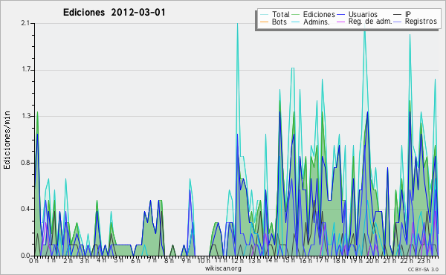
Task: Click the Total legend color line
Action: [265, 15]
